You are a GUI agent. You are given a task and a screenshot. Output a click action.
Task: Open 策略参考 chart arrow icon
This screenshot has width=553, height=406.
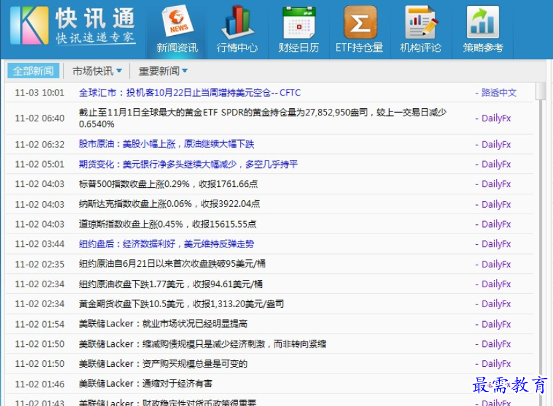[482, 23]
